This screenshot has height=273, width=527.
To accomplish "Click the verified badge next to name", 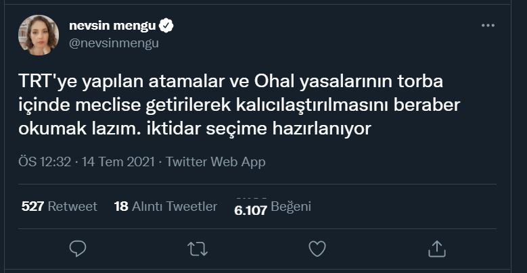I will pos(166,26).
